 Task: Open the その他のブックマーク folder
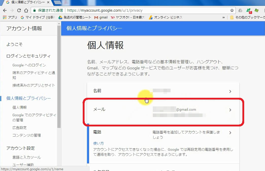pos(247,17)
